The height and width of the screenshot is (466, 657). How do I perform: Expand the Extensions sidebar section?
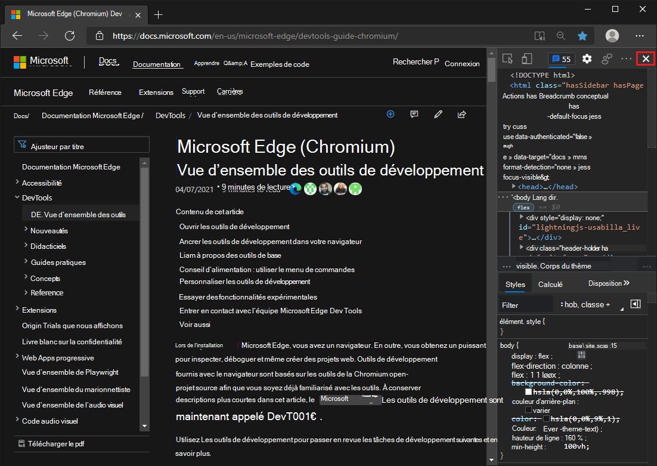(17, 309)
